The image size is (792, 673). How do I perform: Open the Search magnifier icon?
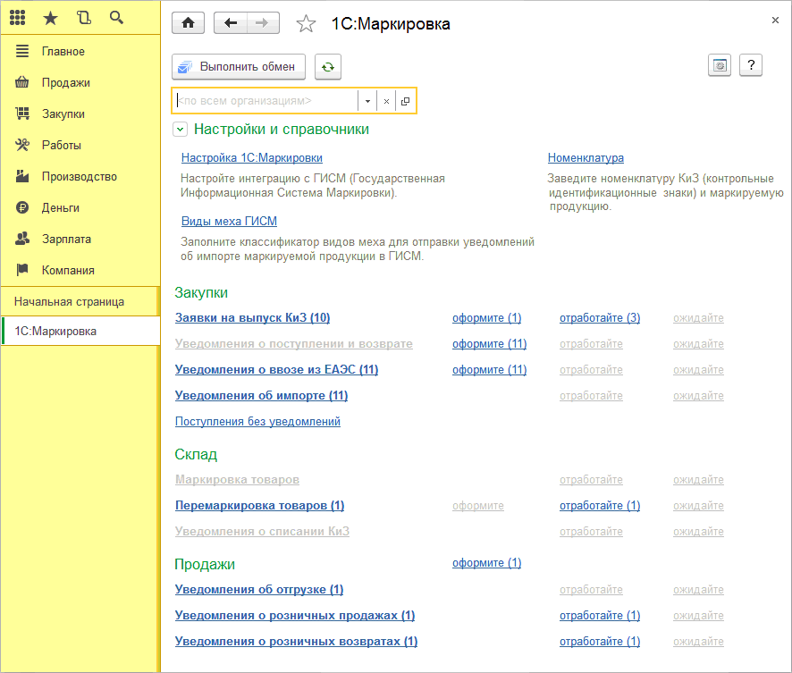pos(117,18)
